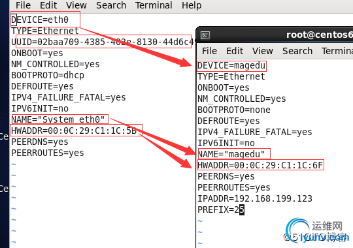353x248 pixels.
Task: Open Edit menu in left terminal window
Action: pos(48,5)
